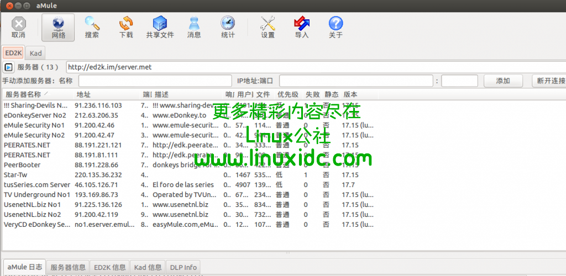This screenshot has width=566, height=276.
Task: Select PEERATES.NET row with 88.191.81.111
Action: [188, 155]
